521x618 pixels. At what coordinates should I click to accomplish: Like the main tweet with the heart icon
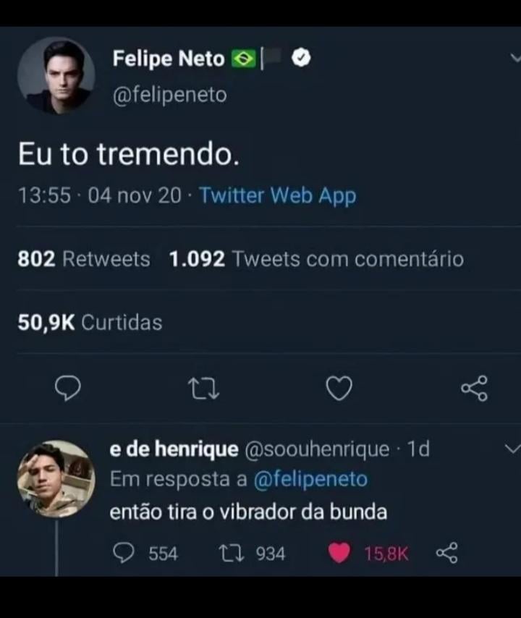(x=339, y=390)
